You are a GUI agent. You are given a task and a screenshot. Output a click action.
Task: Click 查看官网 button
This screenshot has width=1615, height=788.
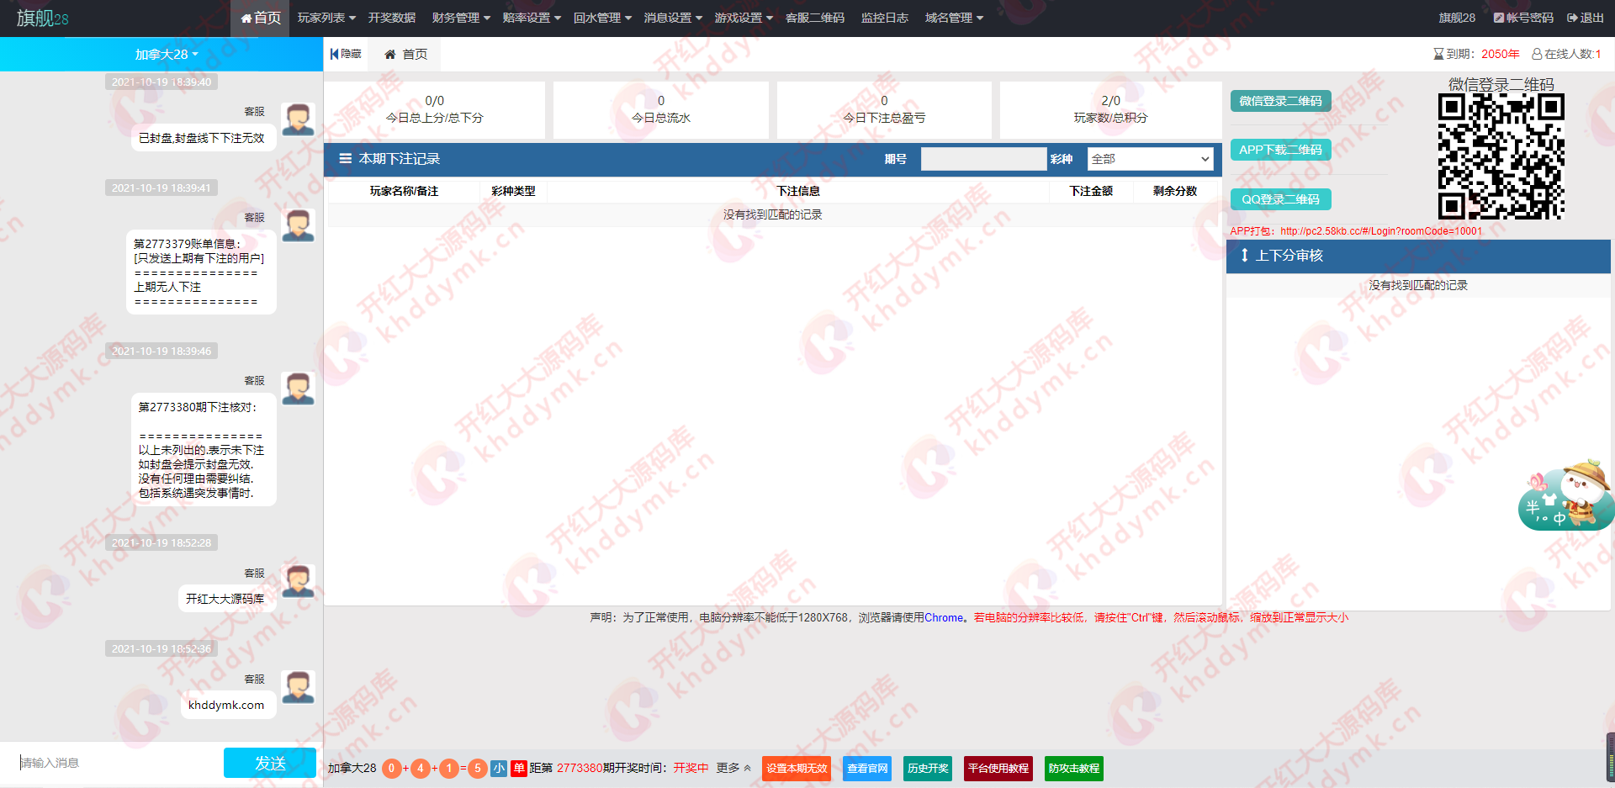coord(867,768)
